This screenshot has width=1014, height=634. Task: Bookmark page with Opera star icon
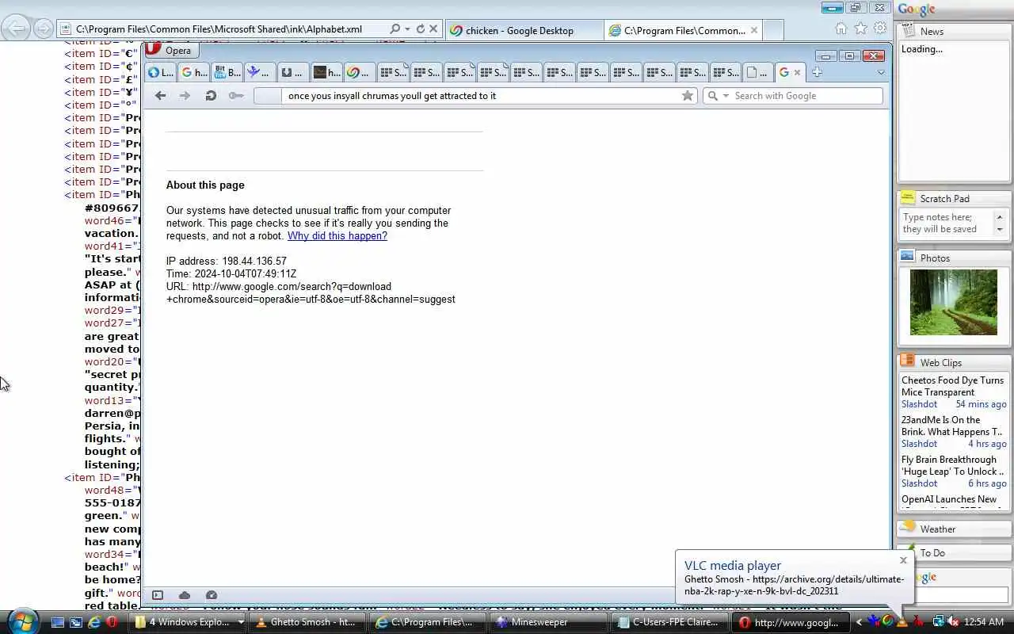click(x=688, y=96)
